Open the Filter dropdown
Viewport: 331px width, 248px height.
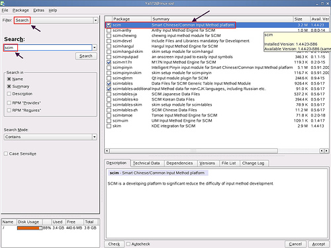click(x=95, y=21)
